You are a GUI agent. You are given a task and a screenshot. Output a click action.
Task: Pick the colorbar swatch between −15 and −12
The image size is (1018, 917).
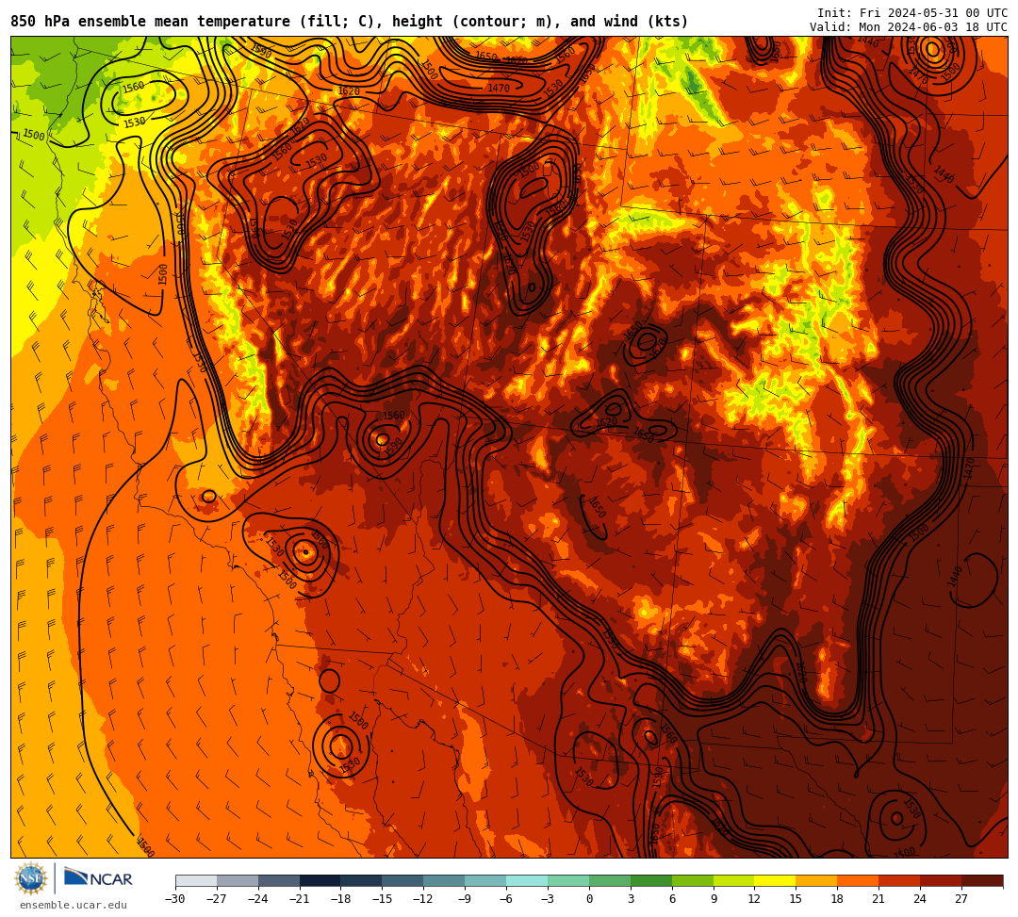[x=403, y=880]
